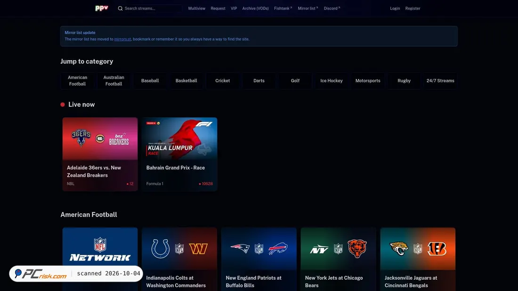The width and height of the screenshot is (518, 291).
Task: Click the search magnifier icon
Action: (x=120, y=8)
